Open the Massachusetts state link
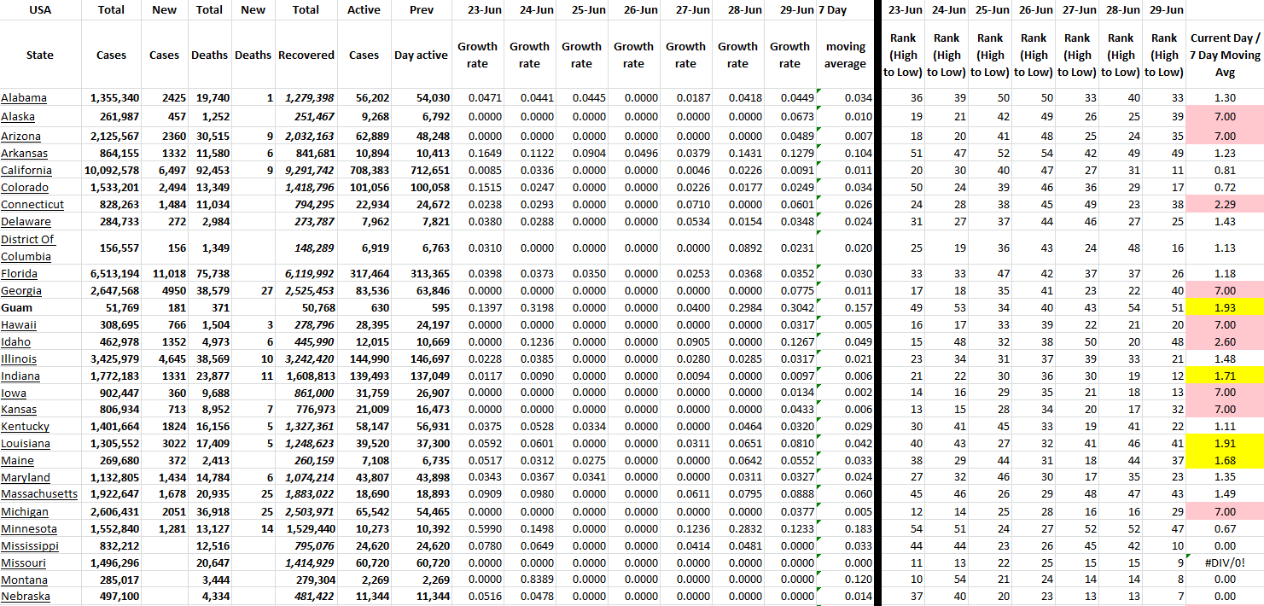The height and width of the screenshot is (606, 1264). coord(39,494)
